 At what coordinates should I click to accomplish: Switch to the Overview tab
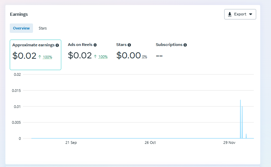[x=22, y=28]
